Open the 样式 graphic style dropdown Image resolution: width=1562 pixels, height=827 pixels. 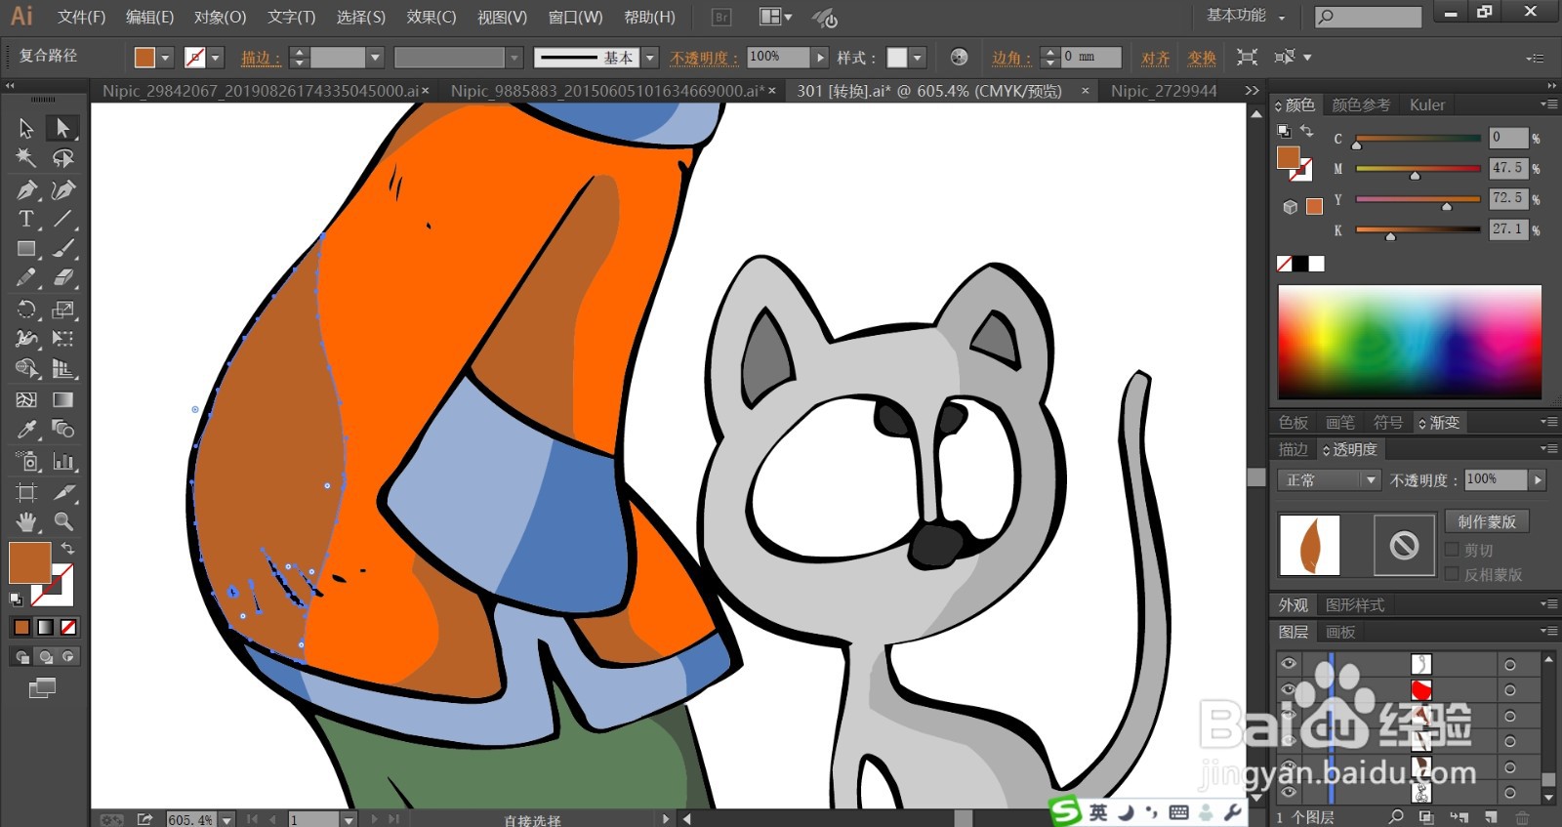[x=918, y=58]
